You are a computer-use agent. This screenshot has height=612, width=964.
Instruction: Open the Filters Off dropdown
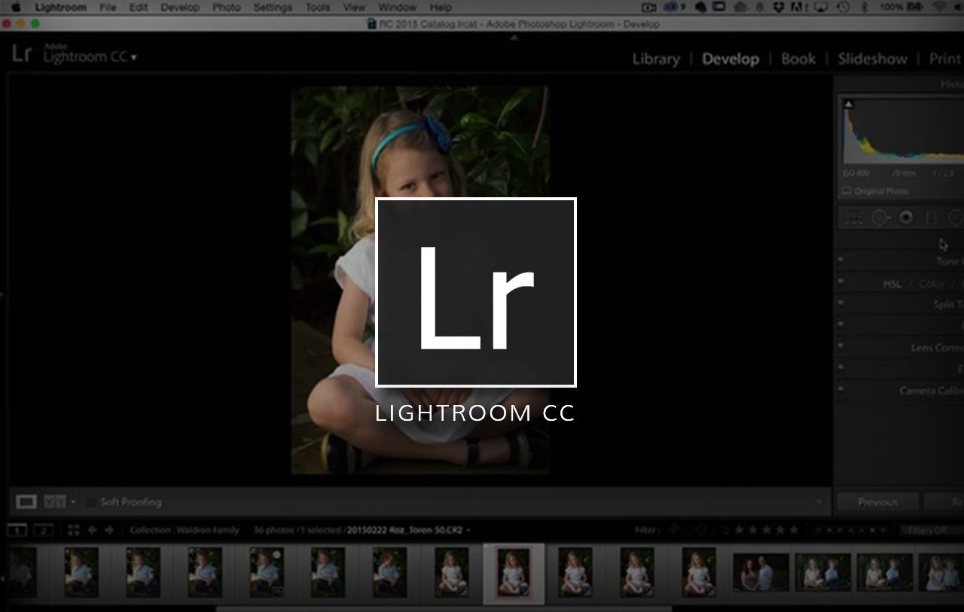[x=932, y=530]
